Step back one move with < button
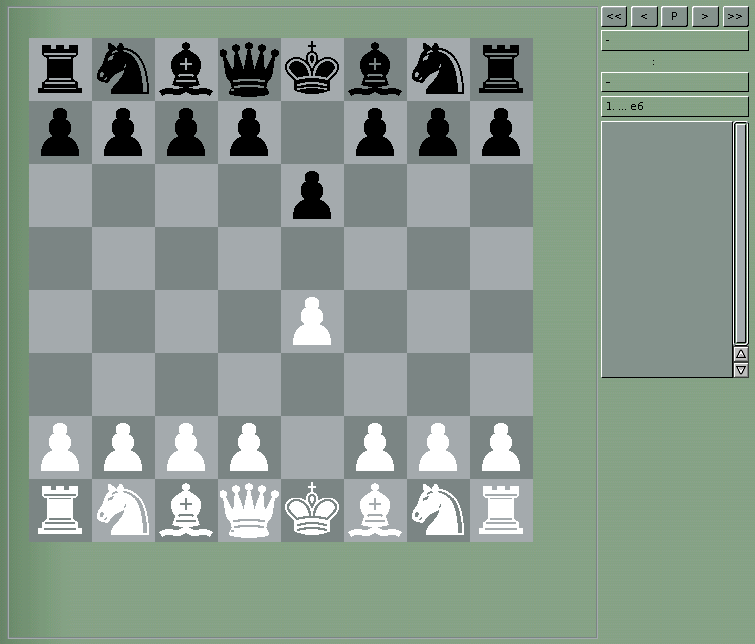This screenshot has height=644, width=755. 644,16
